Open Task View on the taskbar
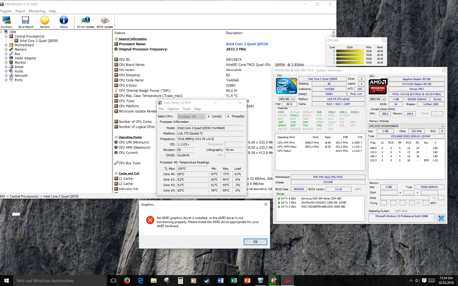This screenshot has height=286, width=458. tap(113, 281)
